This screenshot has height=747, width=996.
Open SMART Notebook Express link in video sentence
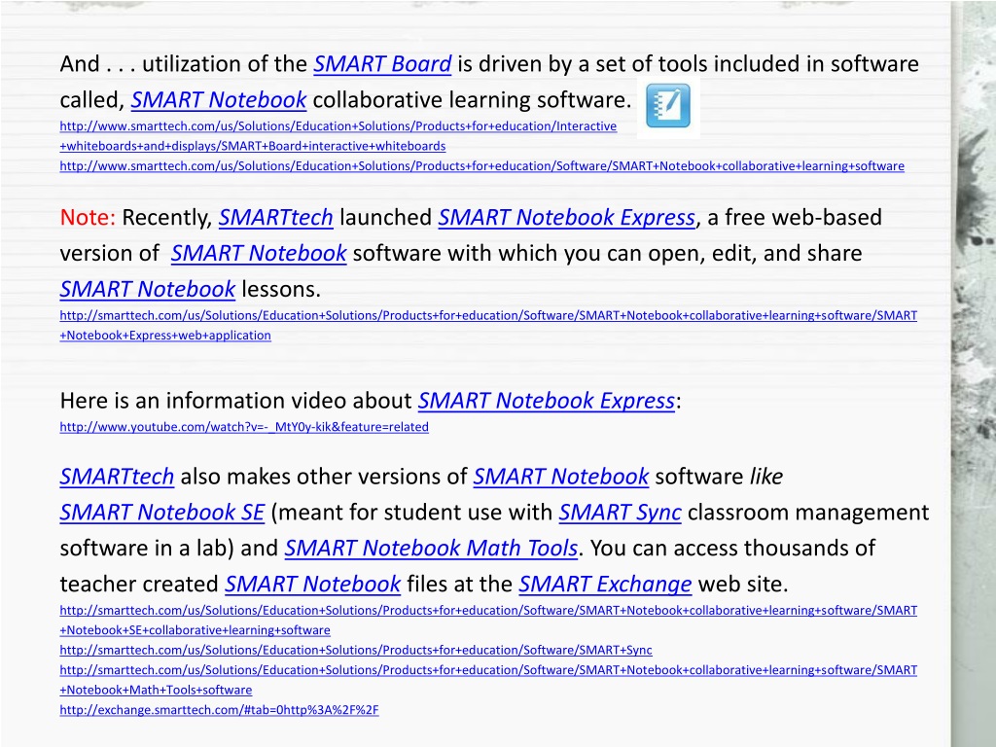point(547,401)
